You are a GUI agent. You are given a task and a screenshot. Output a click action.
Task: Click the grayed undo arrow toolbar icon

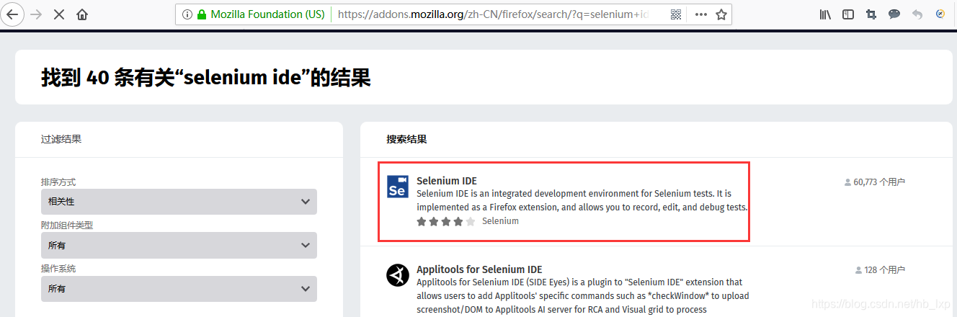(x=917, y=14)
